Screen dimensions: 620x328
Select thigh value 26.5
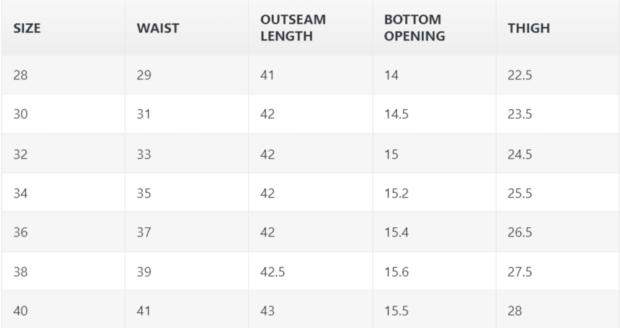coord(520,232)
